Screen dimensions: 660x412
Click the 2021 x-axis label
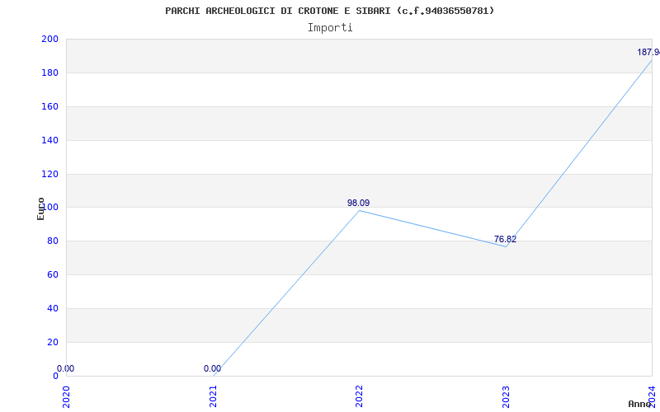click(x=213, y=396)
